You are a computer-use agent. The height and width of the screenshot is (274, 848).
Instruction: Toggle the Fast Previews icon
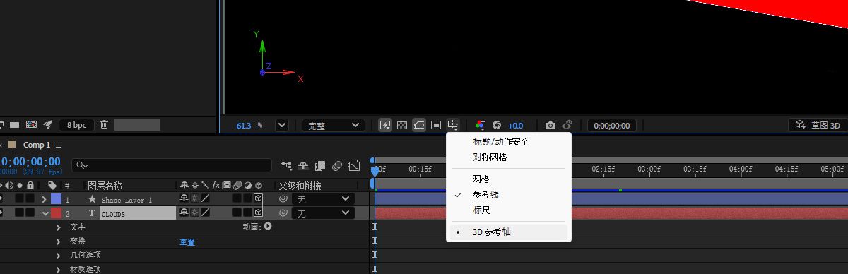386,125
